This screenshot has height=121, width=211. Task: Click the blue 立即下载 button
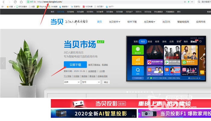(75, 65)
